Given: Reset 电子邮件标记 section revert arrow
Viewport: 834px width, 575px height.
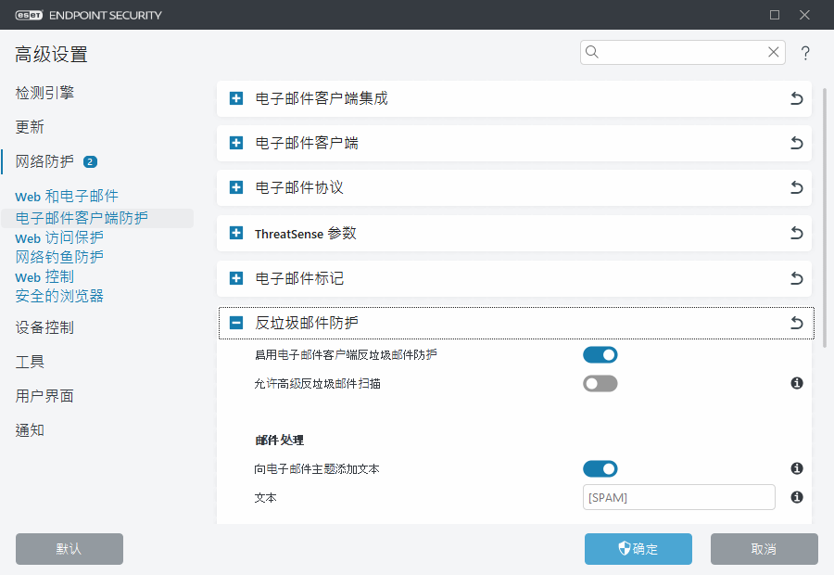Looking at the screenshot, I should (796, 278).
